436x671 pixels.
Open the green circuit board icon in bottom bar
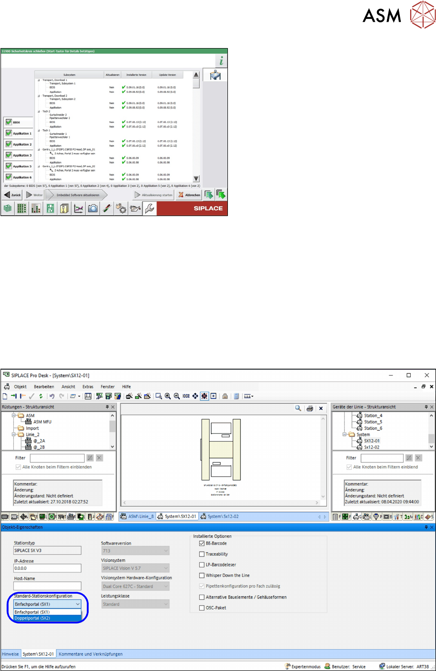click(50, 209)
